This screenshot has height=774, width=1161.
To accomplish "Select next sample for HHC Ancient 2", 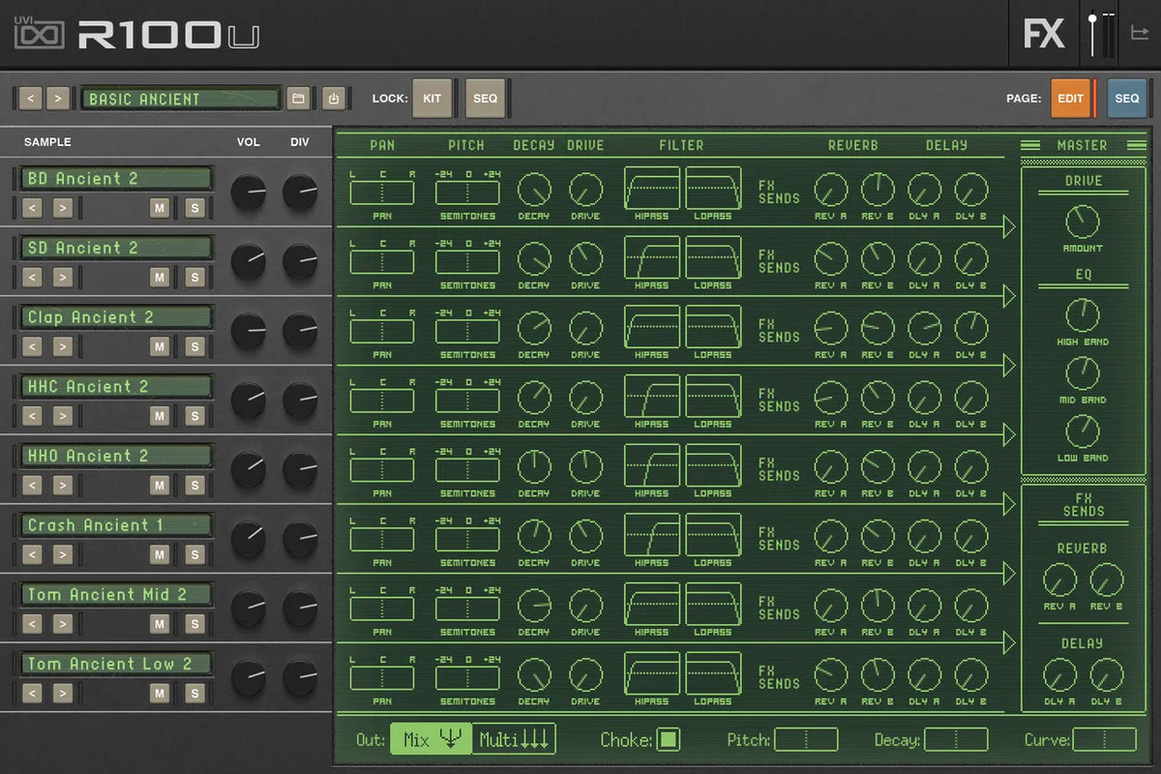I will tap(62, 416).
